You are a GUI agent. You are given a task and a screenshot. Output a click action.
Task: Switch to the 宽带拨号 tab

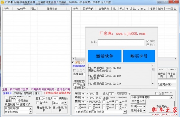click(28, 93)
